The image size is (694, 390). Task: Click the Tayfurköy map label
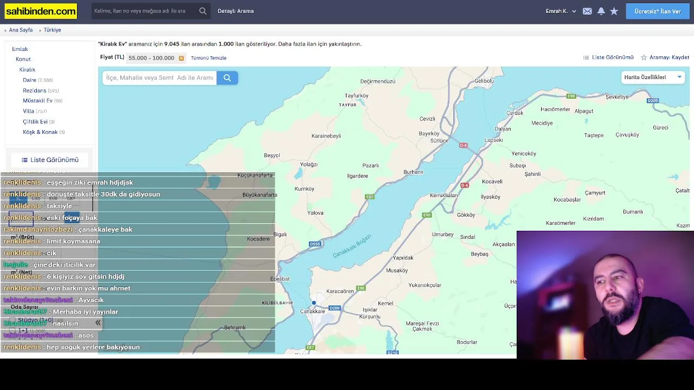pos(356,96)
